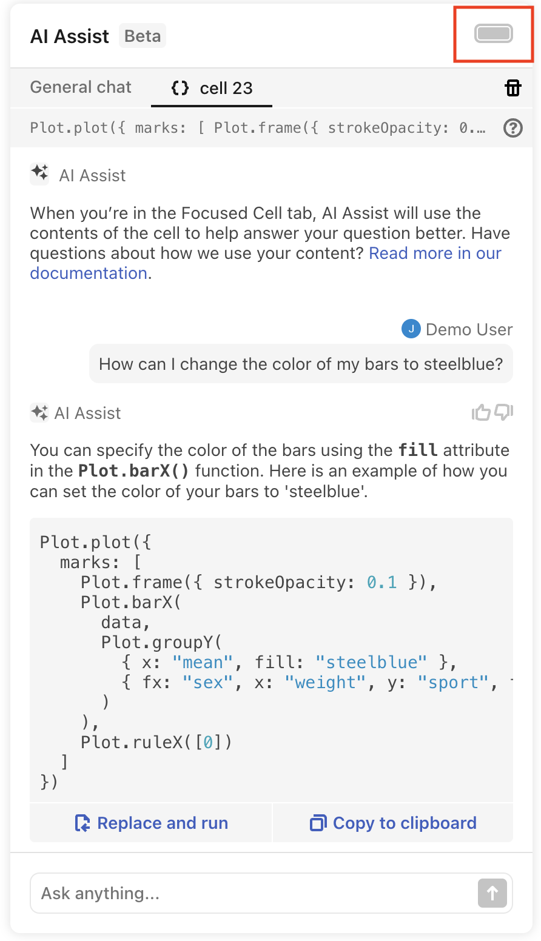Click the question mark help icon

coord(512,128)
